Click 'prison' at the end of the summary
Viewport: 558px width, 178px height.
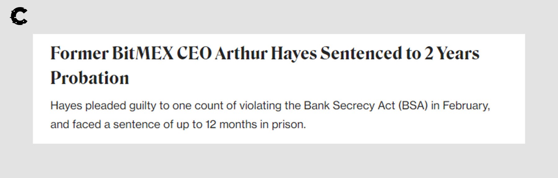[288, 125]
